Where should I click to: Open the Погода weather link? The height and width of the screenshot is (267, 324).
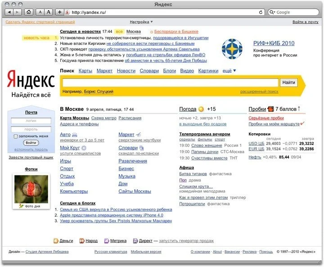point(188,109)
